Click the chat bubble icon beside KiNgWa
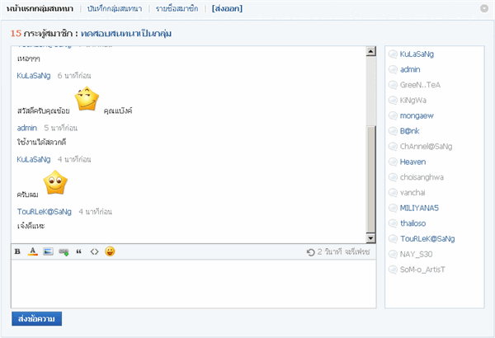 pos(393,101)
